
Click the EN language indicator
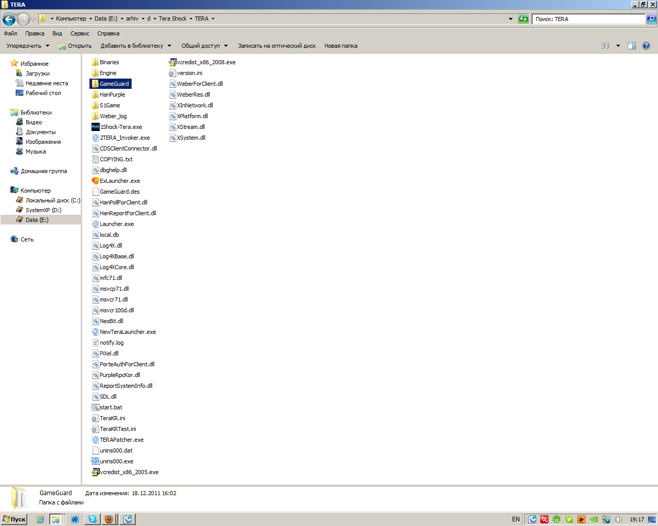pos(516,519)
